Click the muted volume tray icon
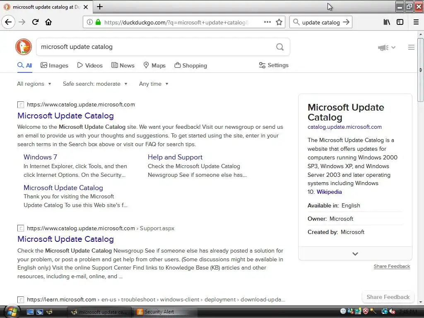This screenshot has width=424, height=318. (x=393, y=311)
